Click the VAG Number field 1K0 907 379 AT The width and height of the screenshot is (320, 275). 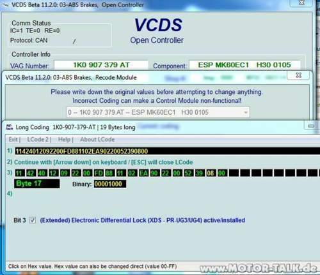point(101,65)
